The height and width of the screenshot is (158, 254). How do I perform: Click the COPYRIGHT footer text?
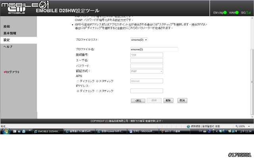(x=127, y=121)
